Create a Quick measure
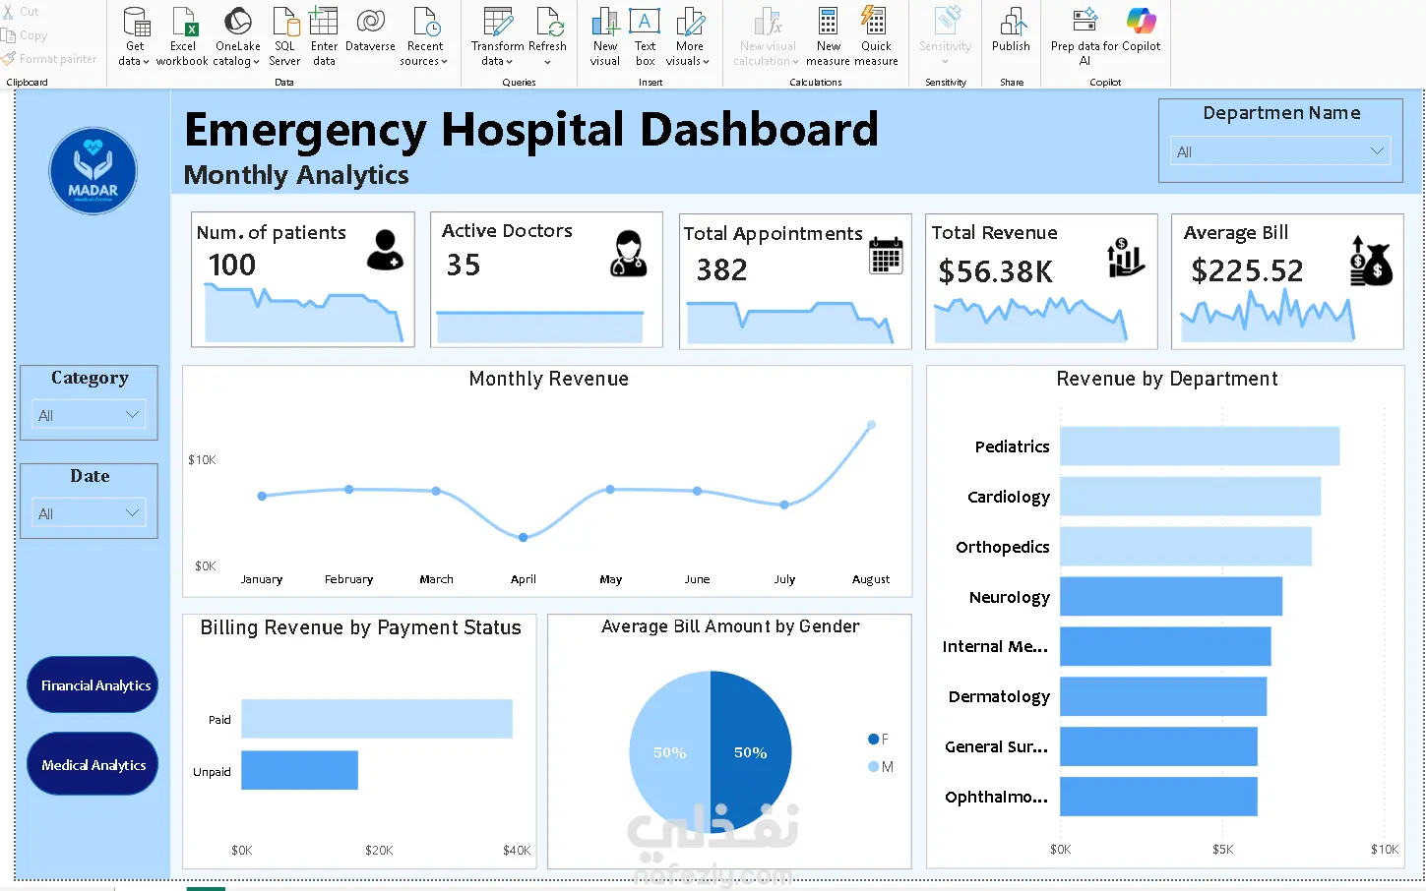 (876, 36)
